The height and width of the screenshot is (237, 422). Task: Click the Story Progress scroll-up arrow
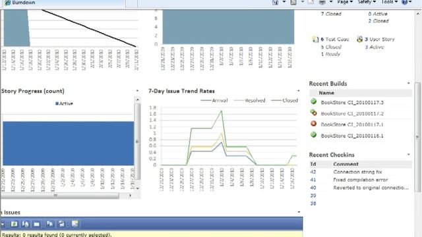point(138,99)
